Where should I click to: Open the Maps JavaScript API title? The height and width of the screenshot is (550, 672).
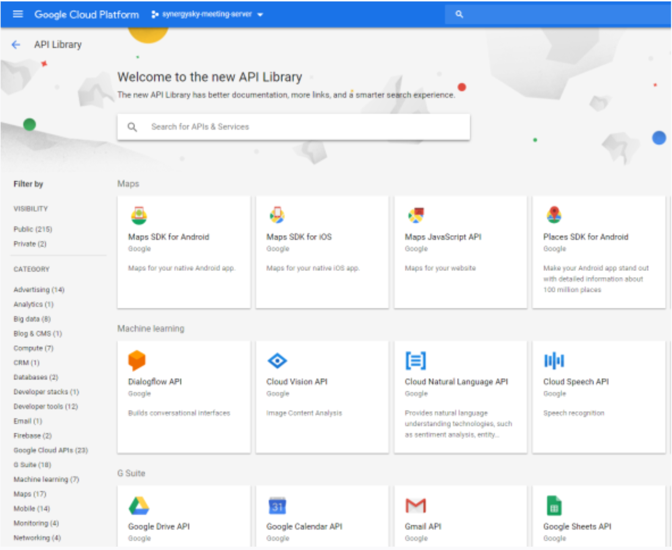[443, 237]
